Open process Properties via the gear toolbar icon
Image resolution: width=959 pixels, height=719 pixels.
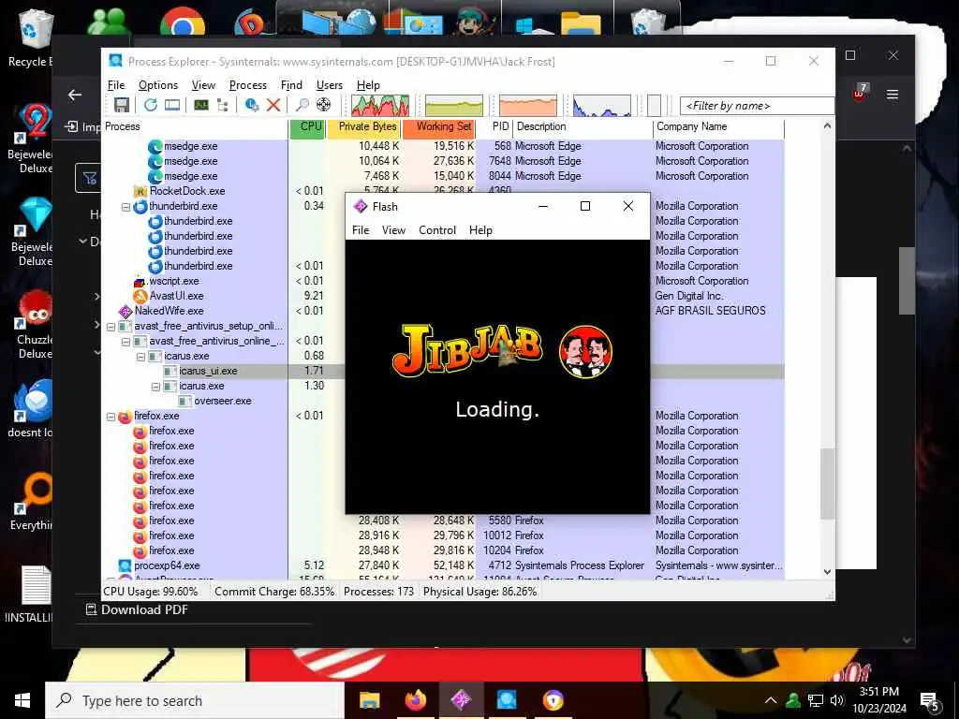tap(251, 105)
